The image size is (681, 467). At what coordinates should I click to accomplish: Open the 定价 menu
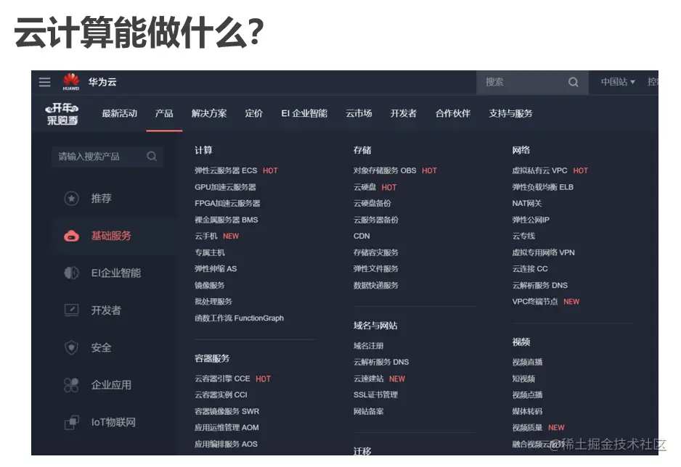point(253,114)
